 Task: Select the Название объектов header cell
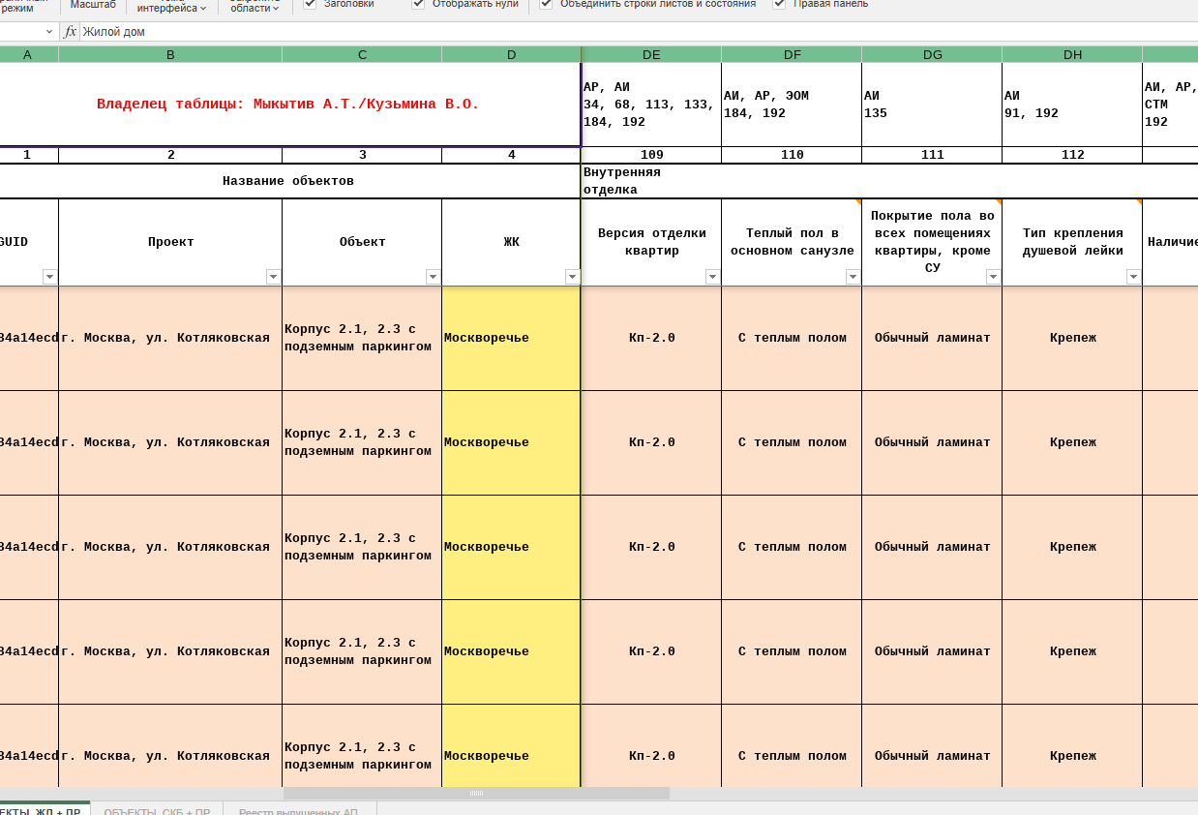coord(288,181)
